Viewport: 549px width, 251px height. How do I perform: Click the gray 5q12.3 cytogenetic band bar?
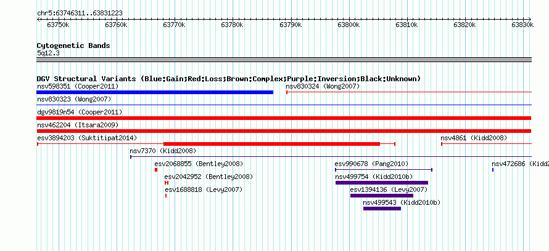[284, 59]
